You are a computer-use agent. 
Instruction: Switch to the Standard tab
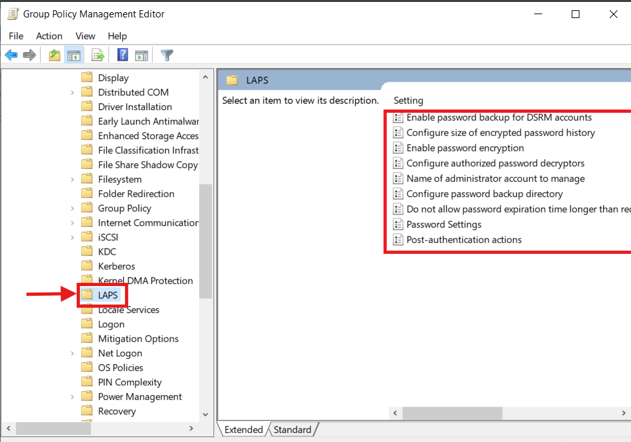(293, 430)
